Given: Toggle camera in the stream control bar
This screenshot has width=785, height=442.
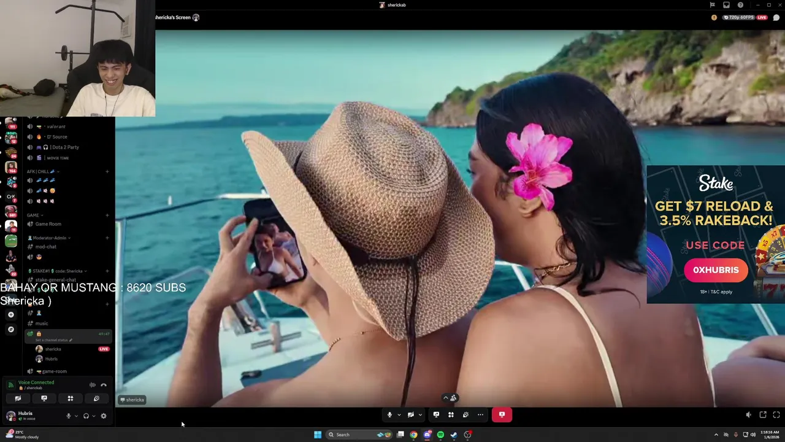Looking at the screenshot, I should [x=411, y=414].
